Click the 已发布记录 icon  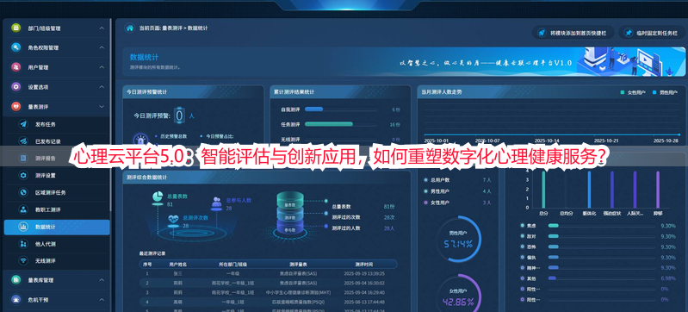tap(23, 141)
